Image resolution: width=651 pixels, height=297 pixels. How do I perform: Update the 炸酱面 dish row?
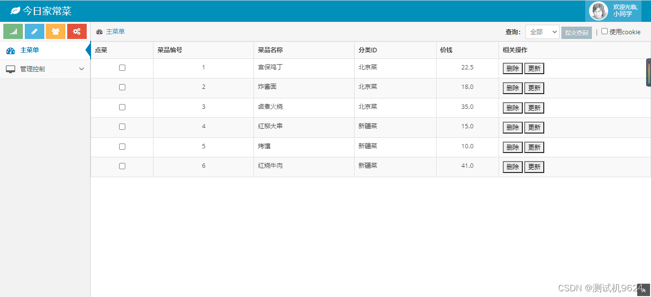pos(534,88)
